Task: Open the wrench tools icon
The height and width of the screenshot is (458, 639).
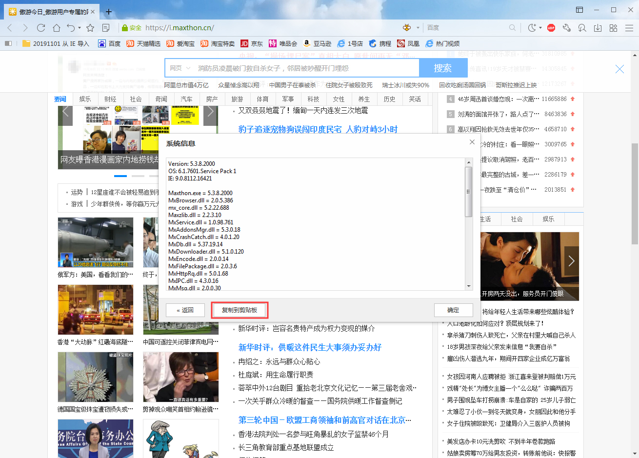Action: pos(567,28)
